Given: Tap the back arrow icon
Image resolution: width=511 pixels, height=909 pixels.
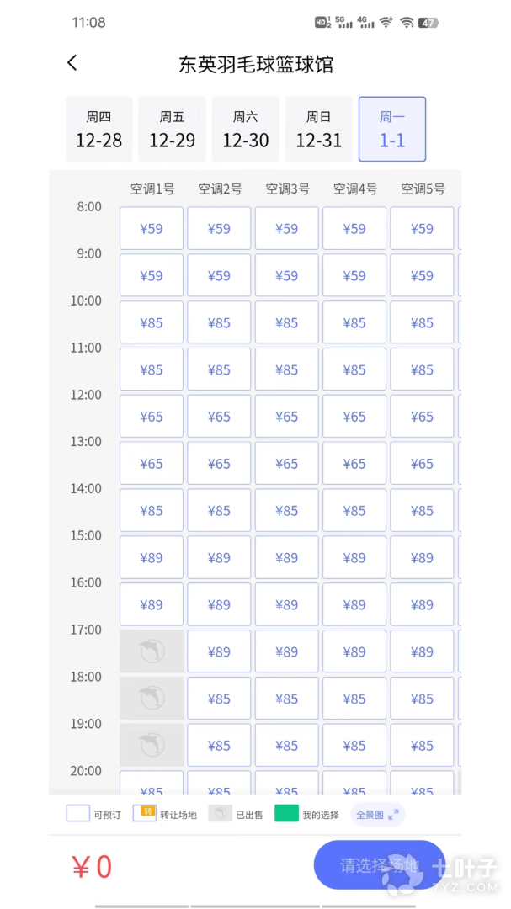Looking at the screenshot, I should [x=72, y=63].
